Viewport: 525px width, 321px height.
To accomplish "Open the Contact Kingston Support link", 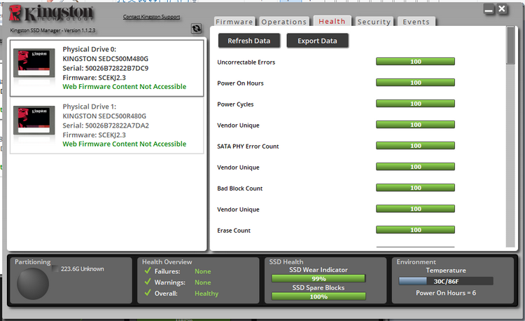I will [151, 16].
